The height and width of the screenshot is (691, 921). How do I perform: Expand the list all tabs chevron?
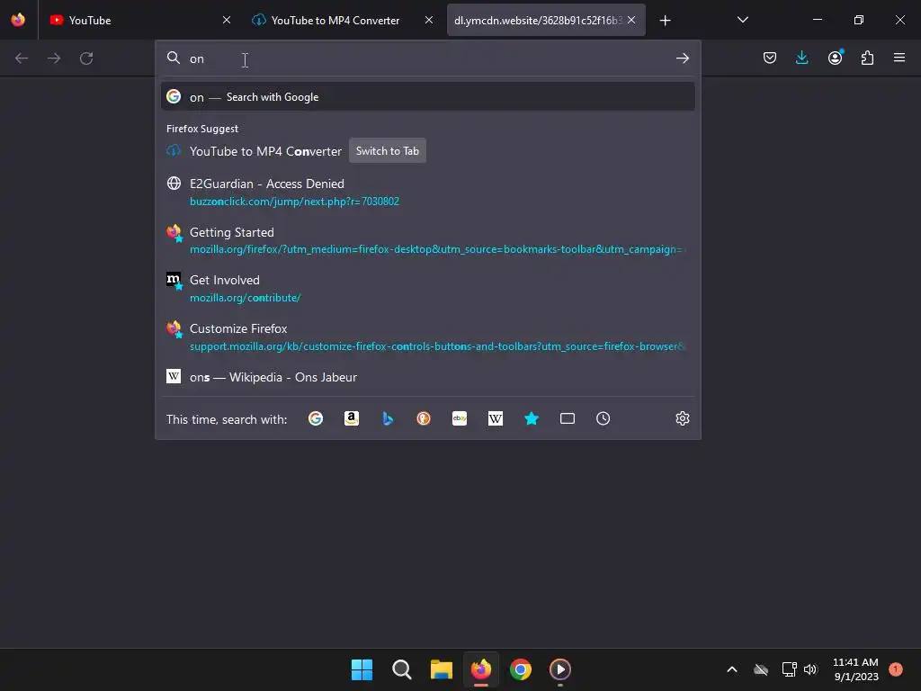742,20
